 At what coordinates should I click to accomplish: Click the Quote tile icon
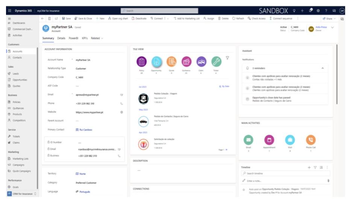(x=171, y=61)
